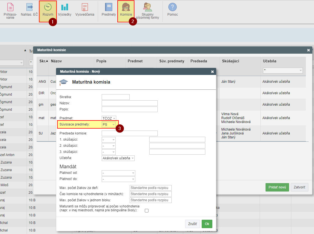Open the Súvisiace predmety dropdown showing PS
The width and height of the screenshot is (314, 234).
pyautogui.click(x=109, y=124)
